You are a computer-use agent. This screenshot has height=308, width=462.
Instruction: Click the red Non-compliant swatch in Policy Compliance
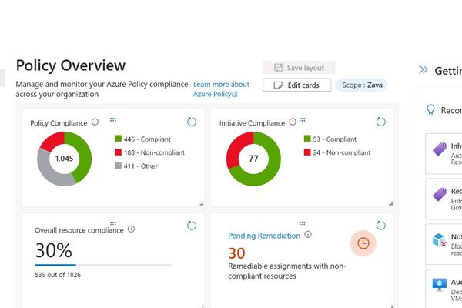(118, 152)
